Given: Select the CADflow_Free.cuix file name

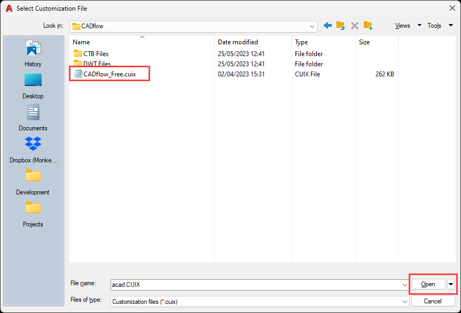Looking at the screenshot, I should 110,74.
